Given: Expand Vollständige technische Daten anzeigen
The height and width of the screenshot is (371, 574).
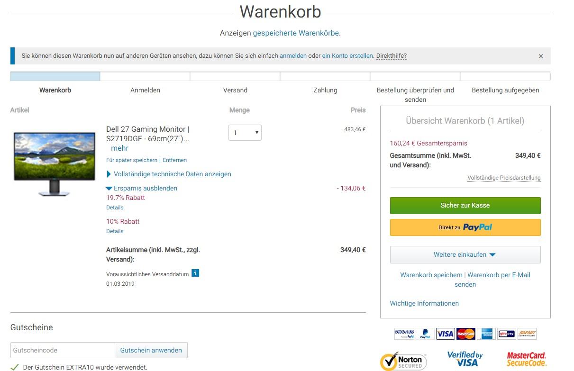Looking at the screenshot, I should (169, 174).
